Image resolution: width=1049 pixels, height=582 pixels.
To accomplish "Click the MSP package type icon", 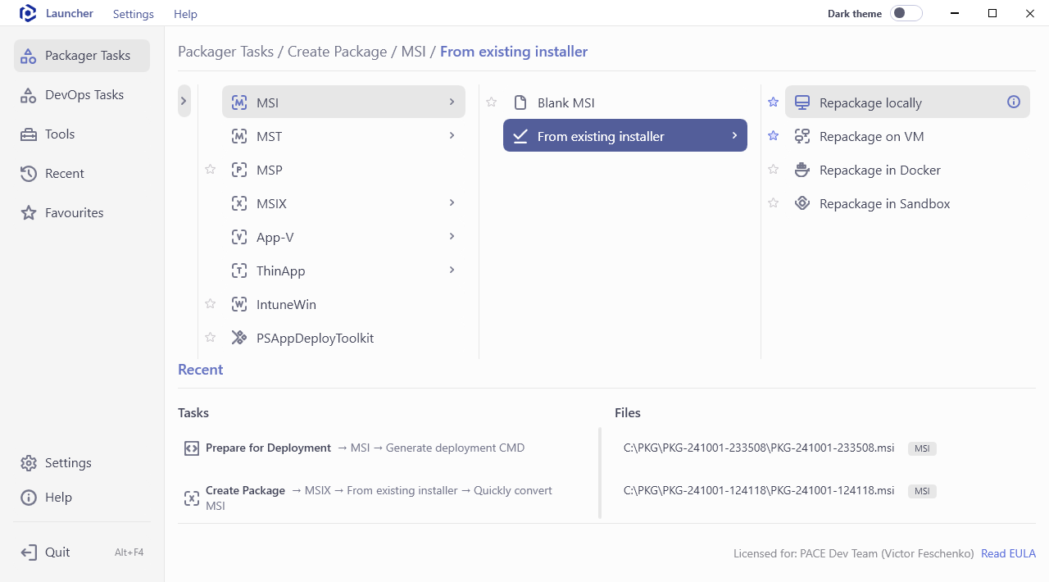I will [239, 170].
